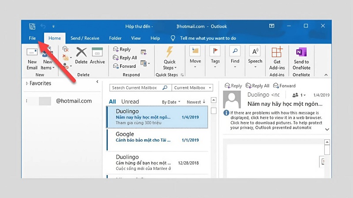The width and height of the screenshot is (353, 198).
Task: Open the Duolingo email dated 1/4/2019
Action: click(x=157, y=117)
